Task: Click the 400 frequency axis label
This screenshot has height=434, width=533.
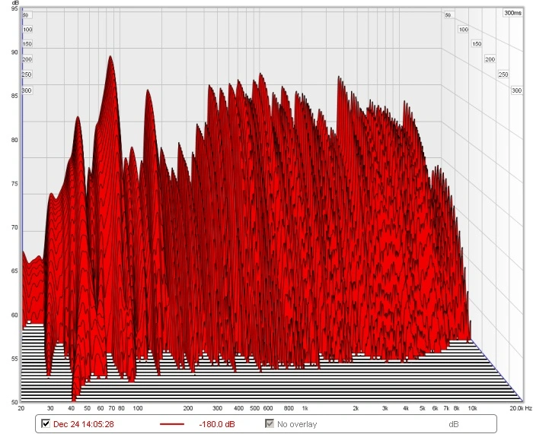Action: [x=238, y=408]
